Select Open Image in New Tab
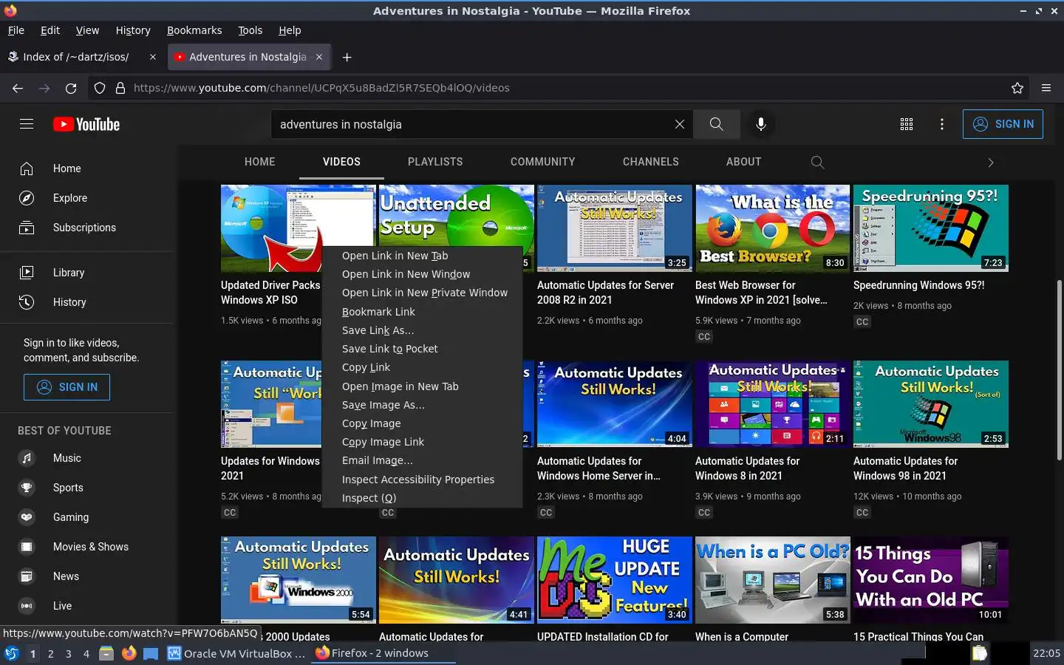Screen dimensions: 1064x665 pyautogui.click(x=422, y=386)
